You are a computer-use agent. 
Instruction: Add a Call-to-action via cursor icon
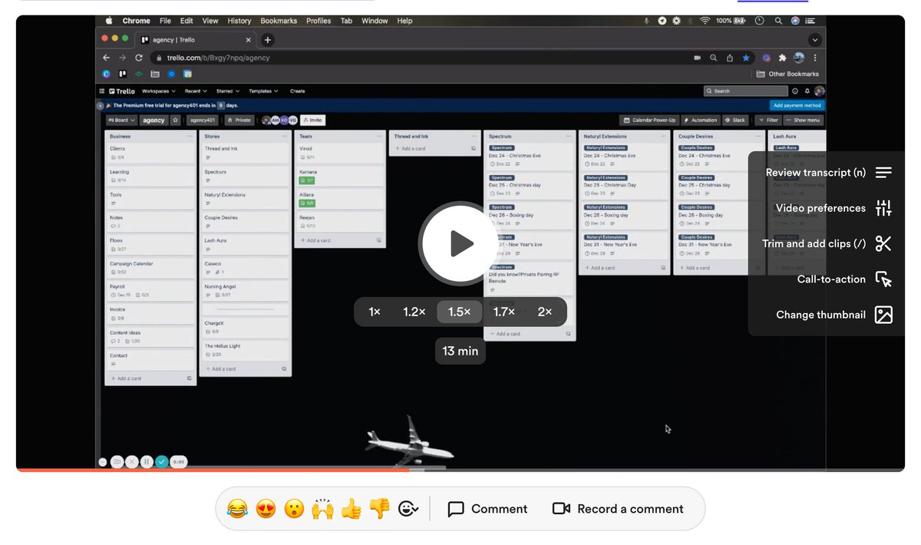pos(883,279)
